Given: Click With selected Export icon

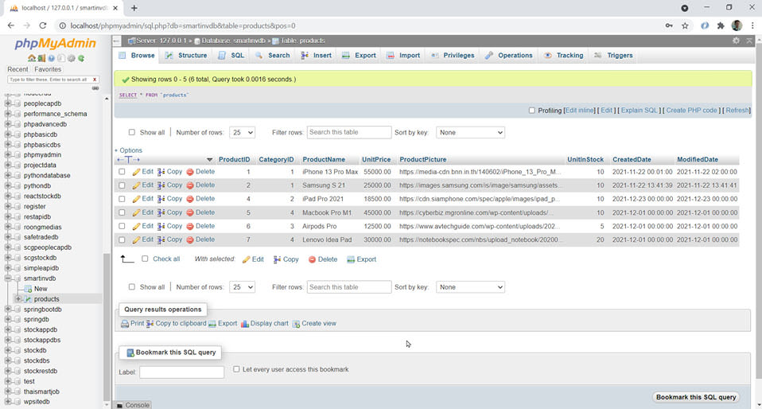Looking at the screenshot, I should click(351, 259).
